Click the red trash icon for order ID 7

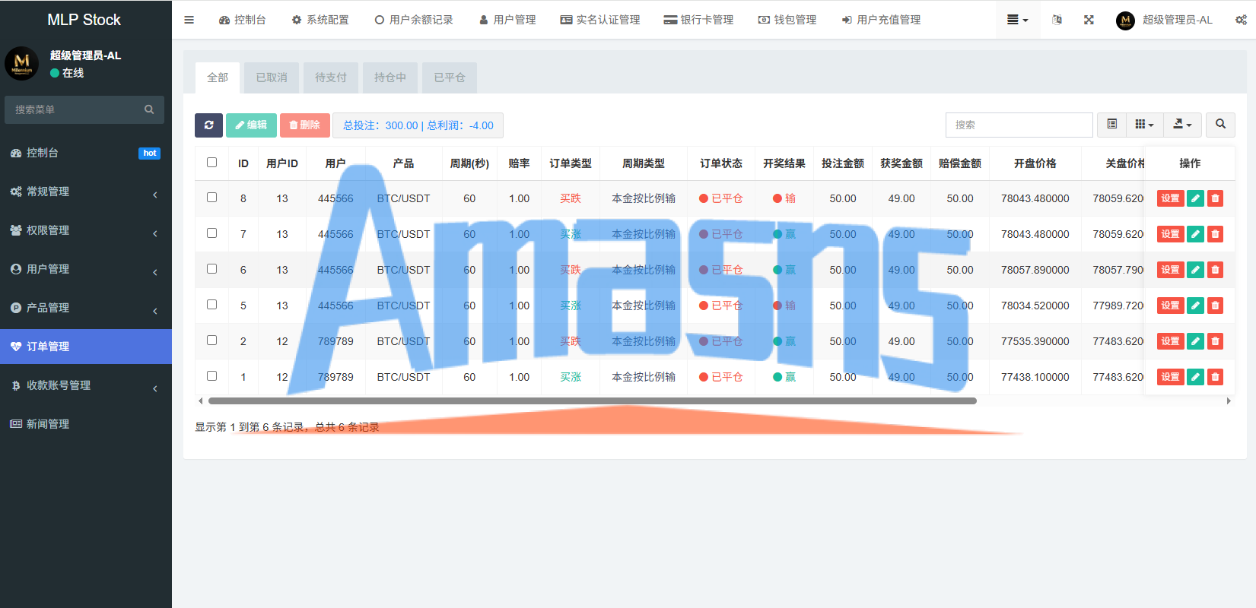coord(1215,234)
